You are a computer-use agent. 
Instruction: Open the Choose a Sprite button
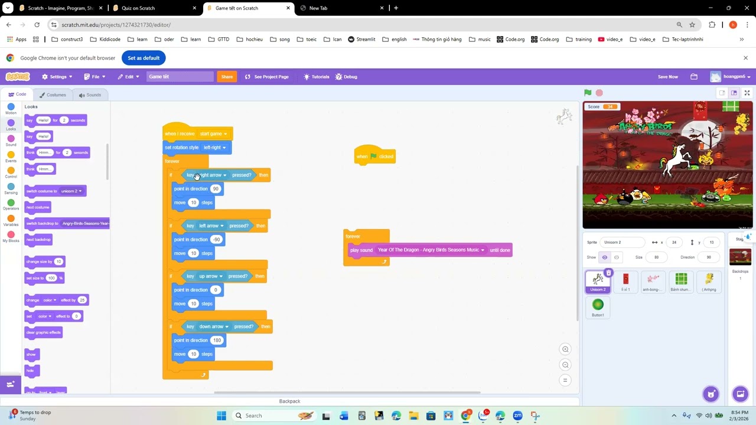pyautogui.click(x=711, y=394)
